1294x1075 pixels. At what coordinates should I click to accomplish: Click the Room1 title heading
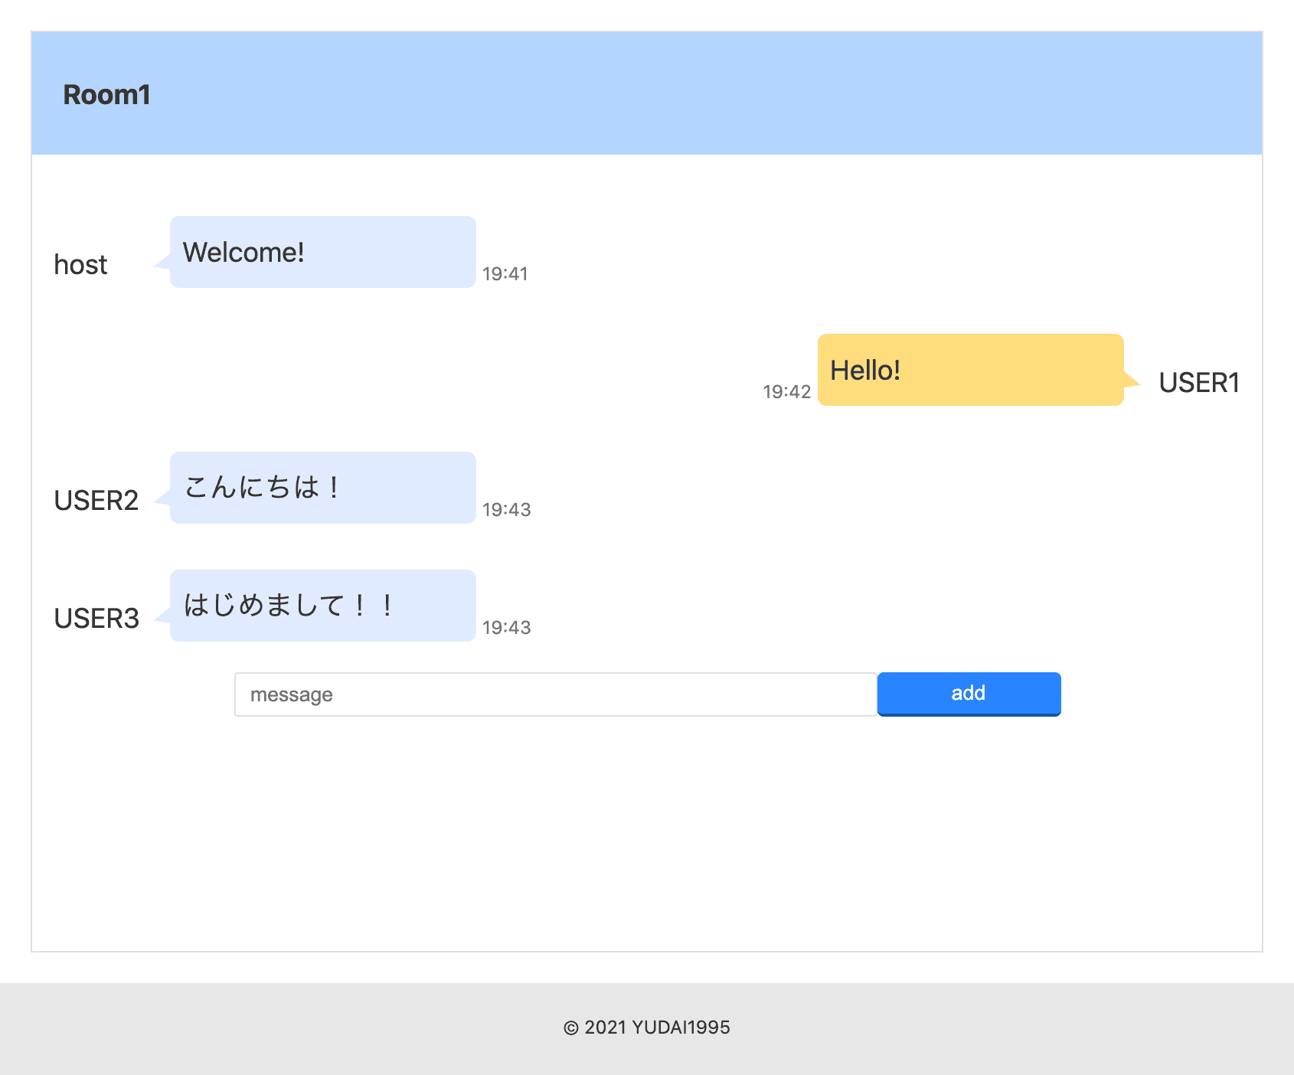tap(106, 95)
